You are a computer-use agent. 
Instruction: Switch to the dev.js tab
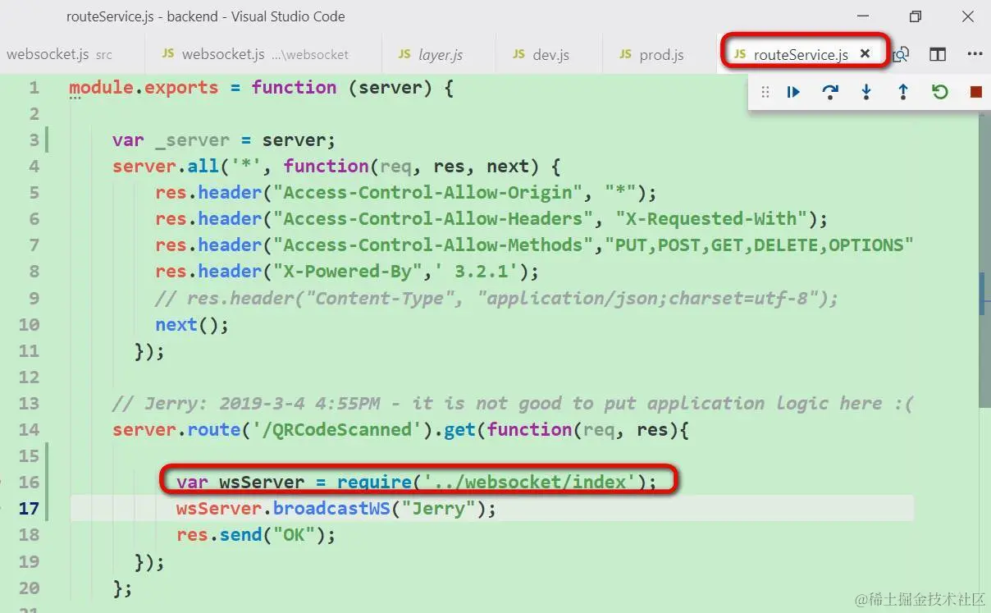[x=550, y=54]
